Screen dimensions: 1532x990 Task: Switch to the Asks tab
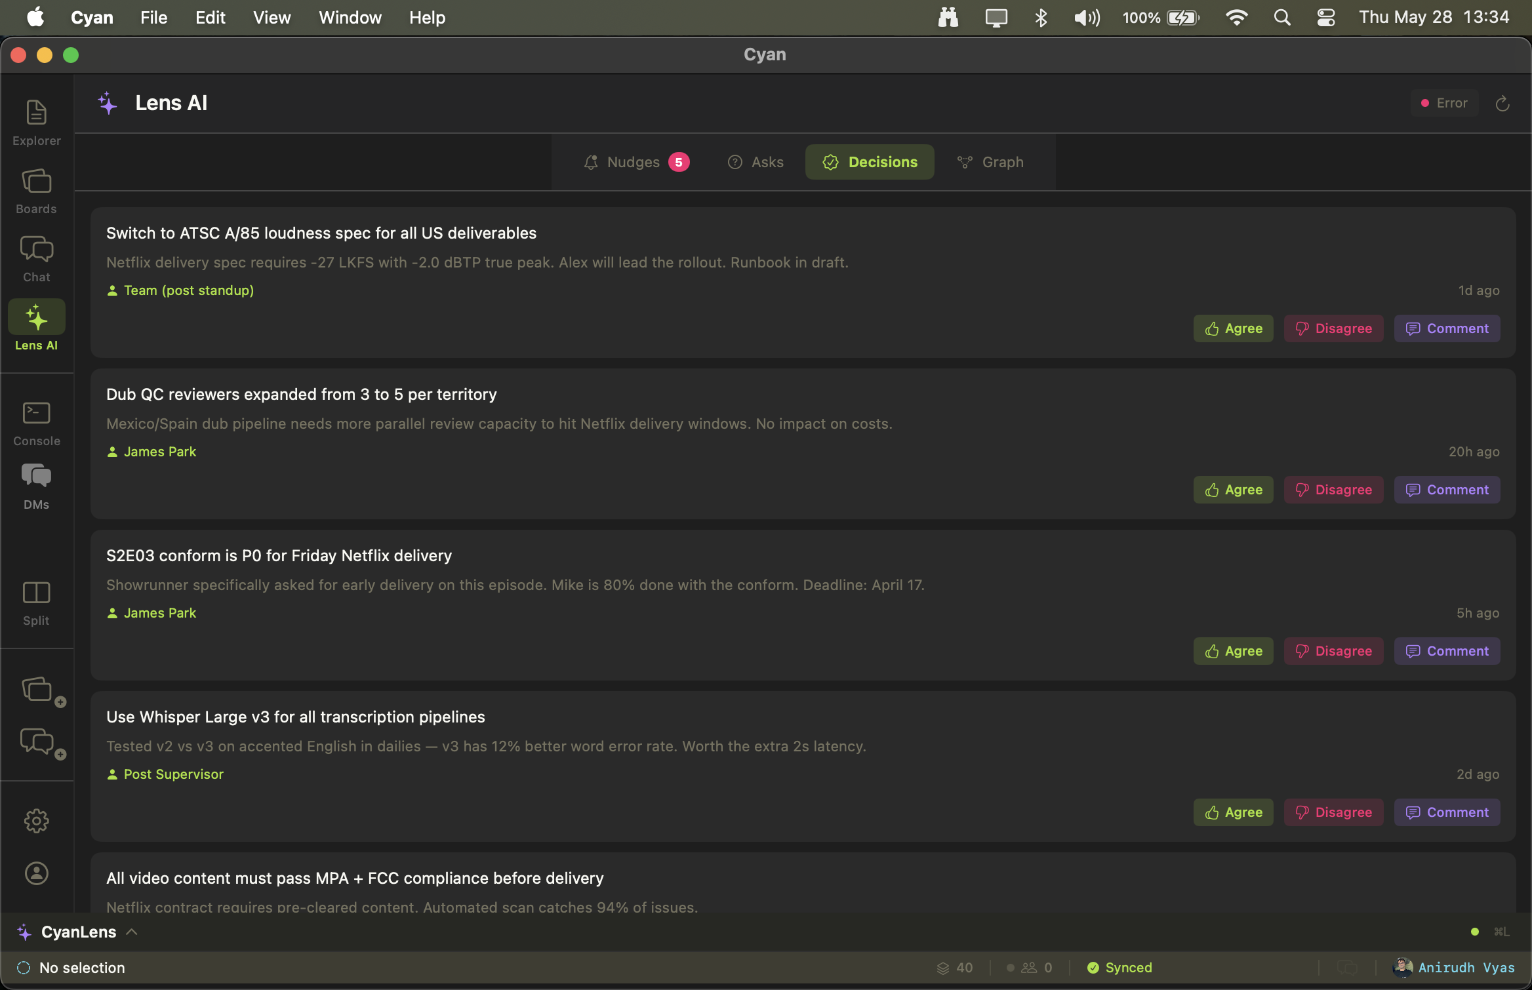pyautogui.click(x=756, y=162)
